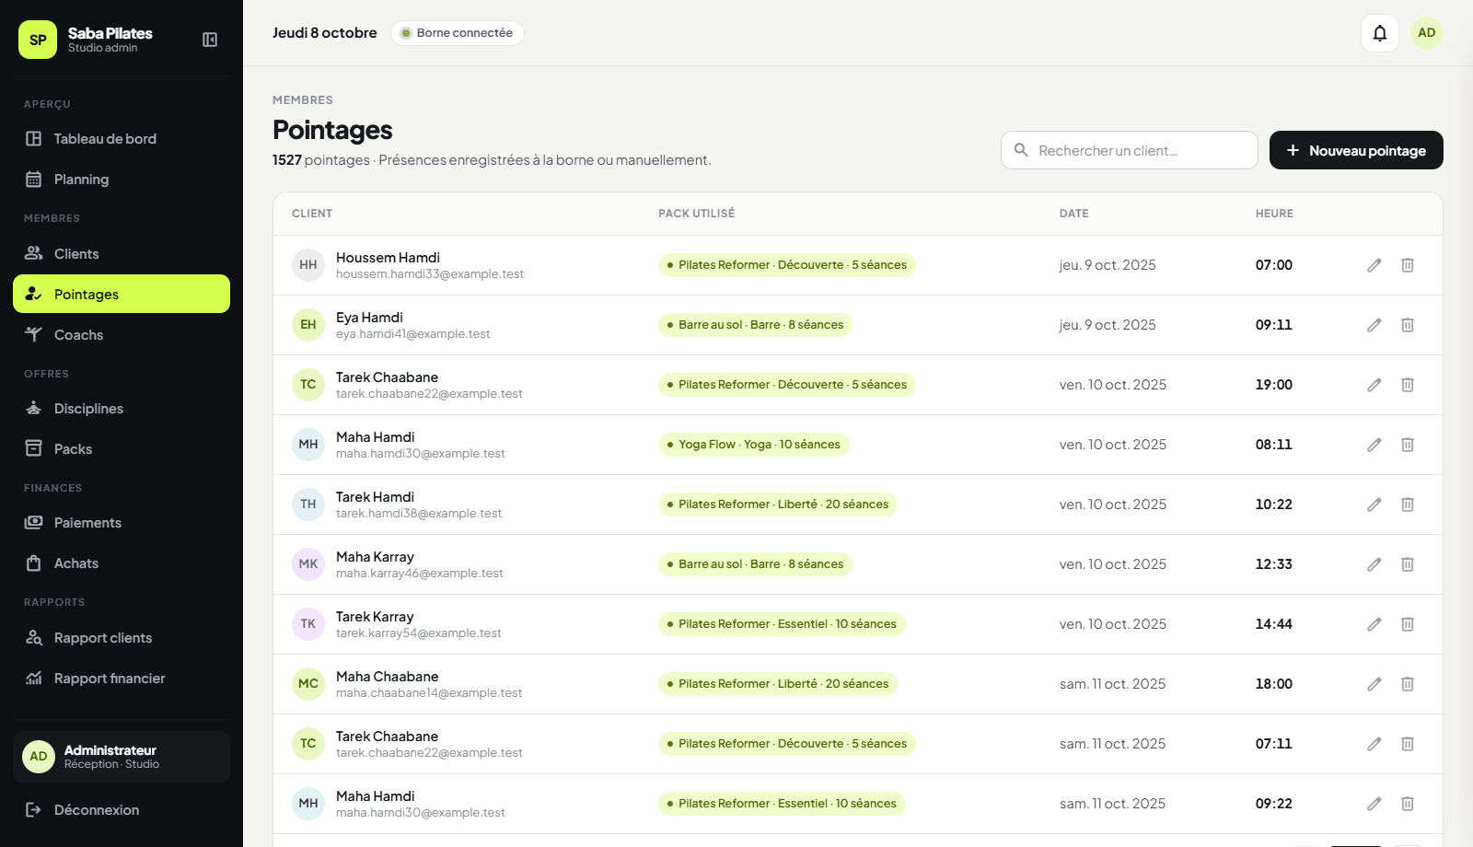Click the Nouveau pointage button
This screenshot has width=1473, height=847.
(x=1356, y=150)
